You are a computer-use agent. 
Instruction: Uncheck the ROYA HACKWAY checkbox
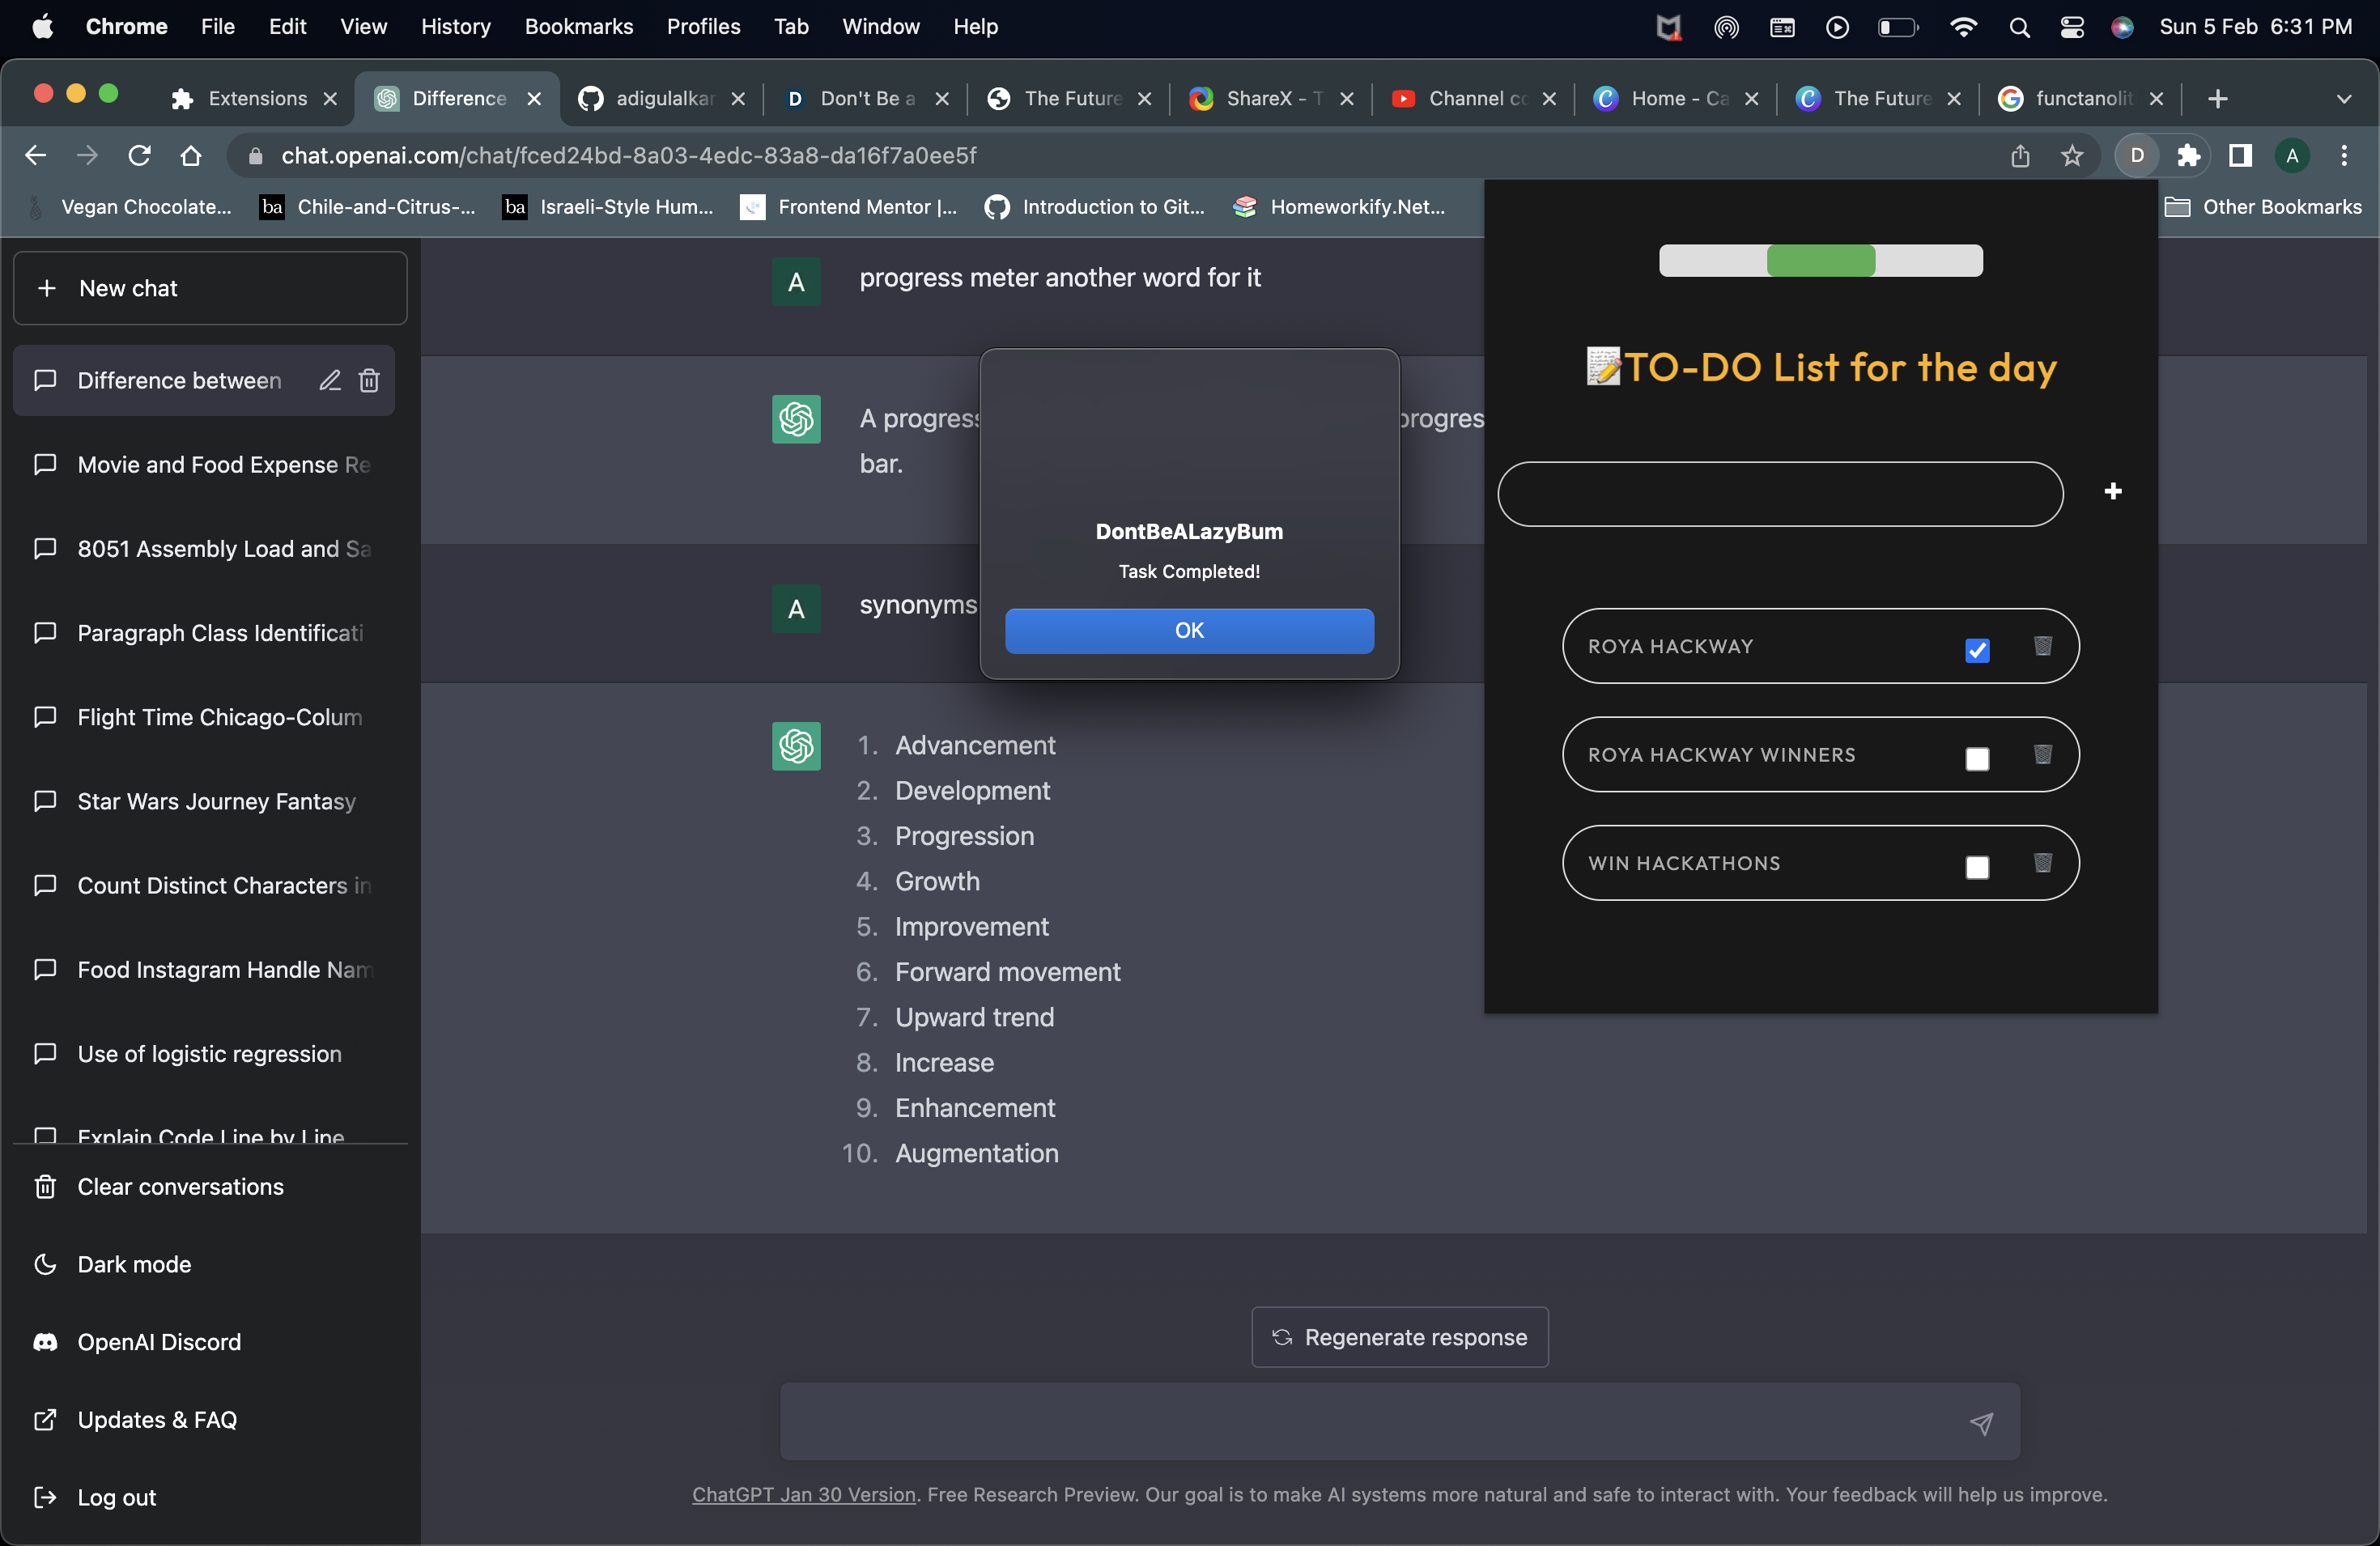click(1976, 650)
